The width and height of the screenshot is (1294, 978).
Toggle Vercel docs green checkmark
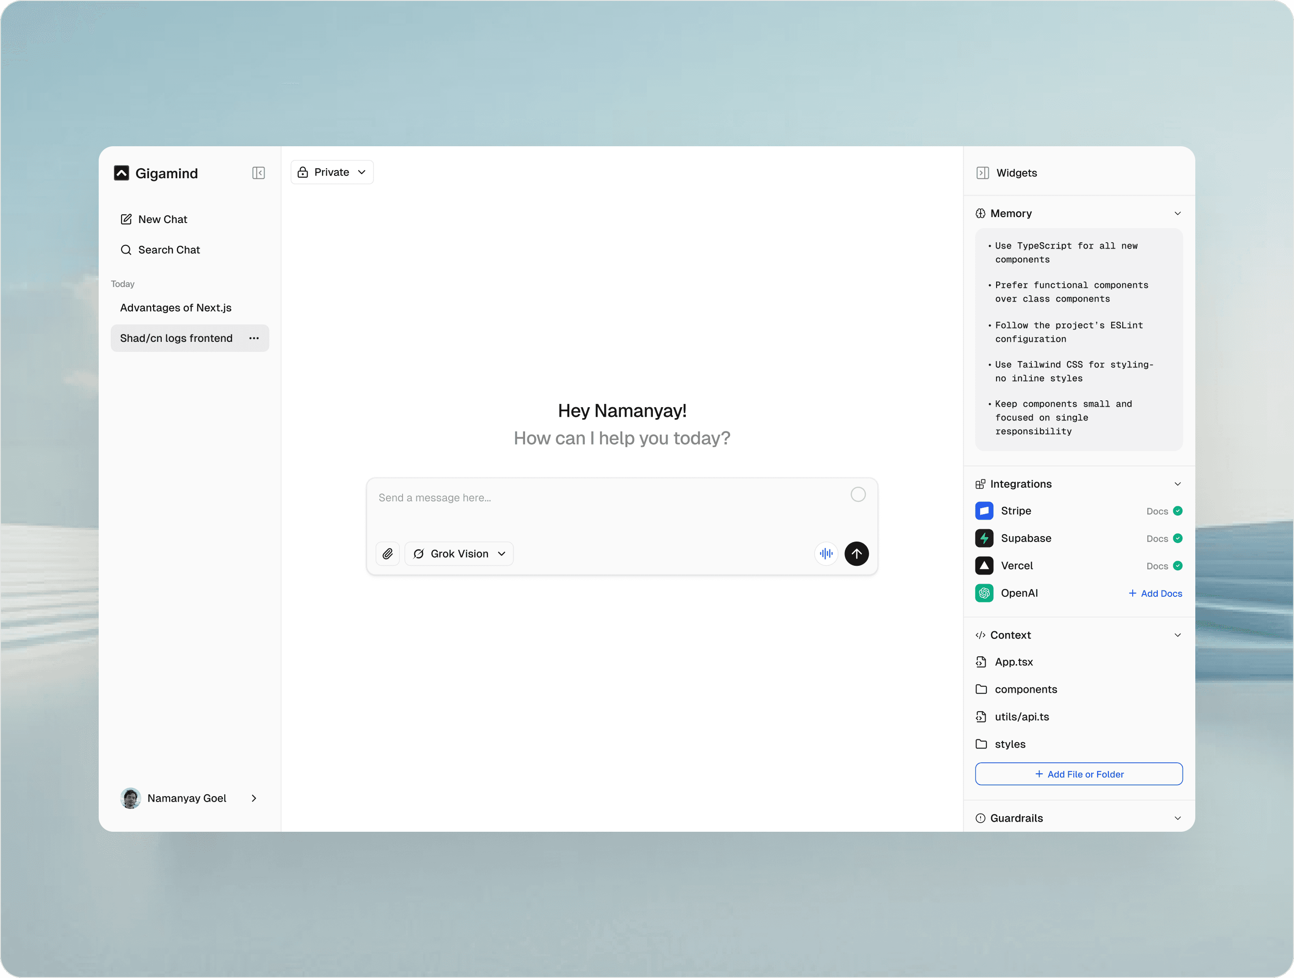click(1177, 566)
